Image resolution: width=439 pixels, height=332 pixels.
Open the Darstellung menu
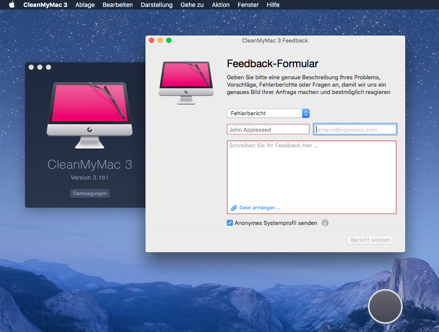[x=156, y=5]
